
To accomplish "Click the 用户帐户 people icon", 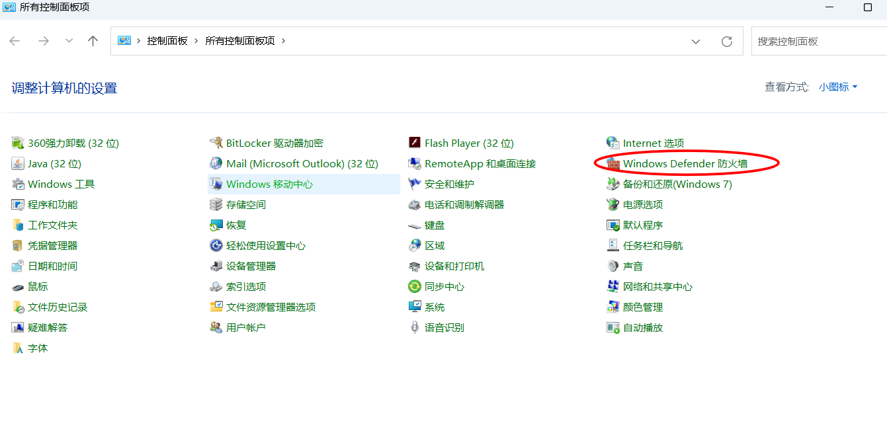I will coord(216,327).
